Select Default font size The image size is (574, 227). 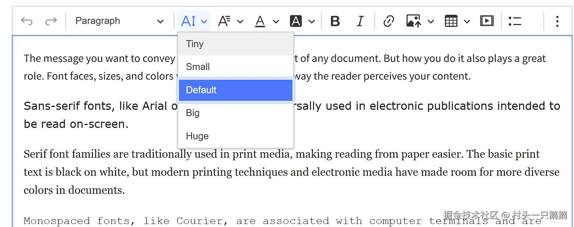pos(236,90)
